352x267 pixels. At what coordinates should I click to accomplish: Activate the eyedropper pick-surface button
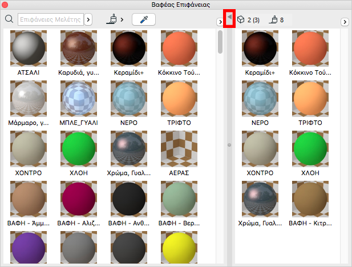click(x=144, y=19)
